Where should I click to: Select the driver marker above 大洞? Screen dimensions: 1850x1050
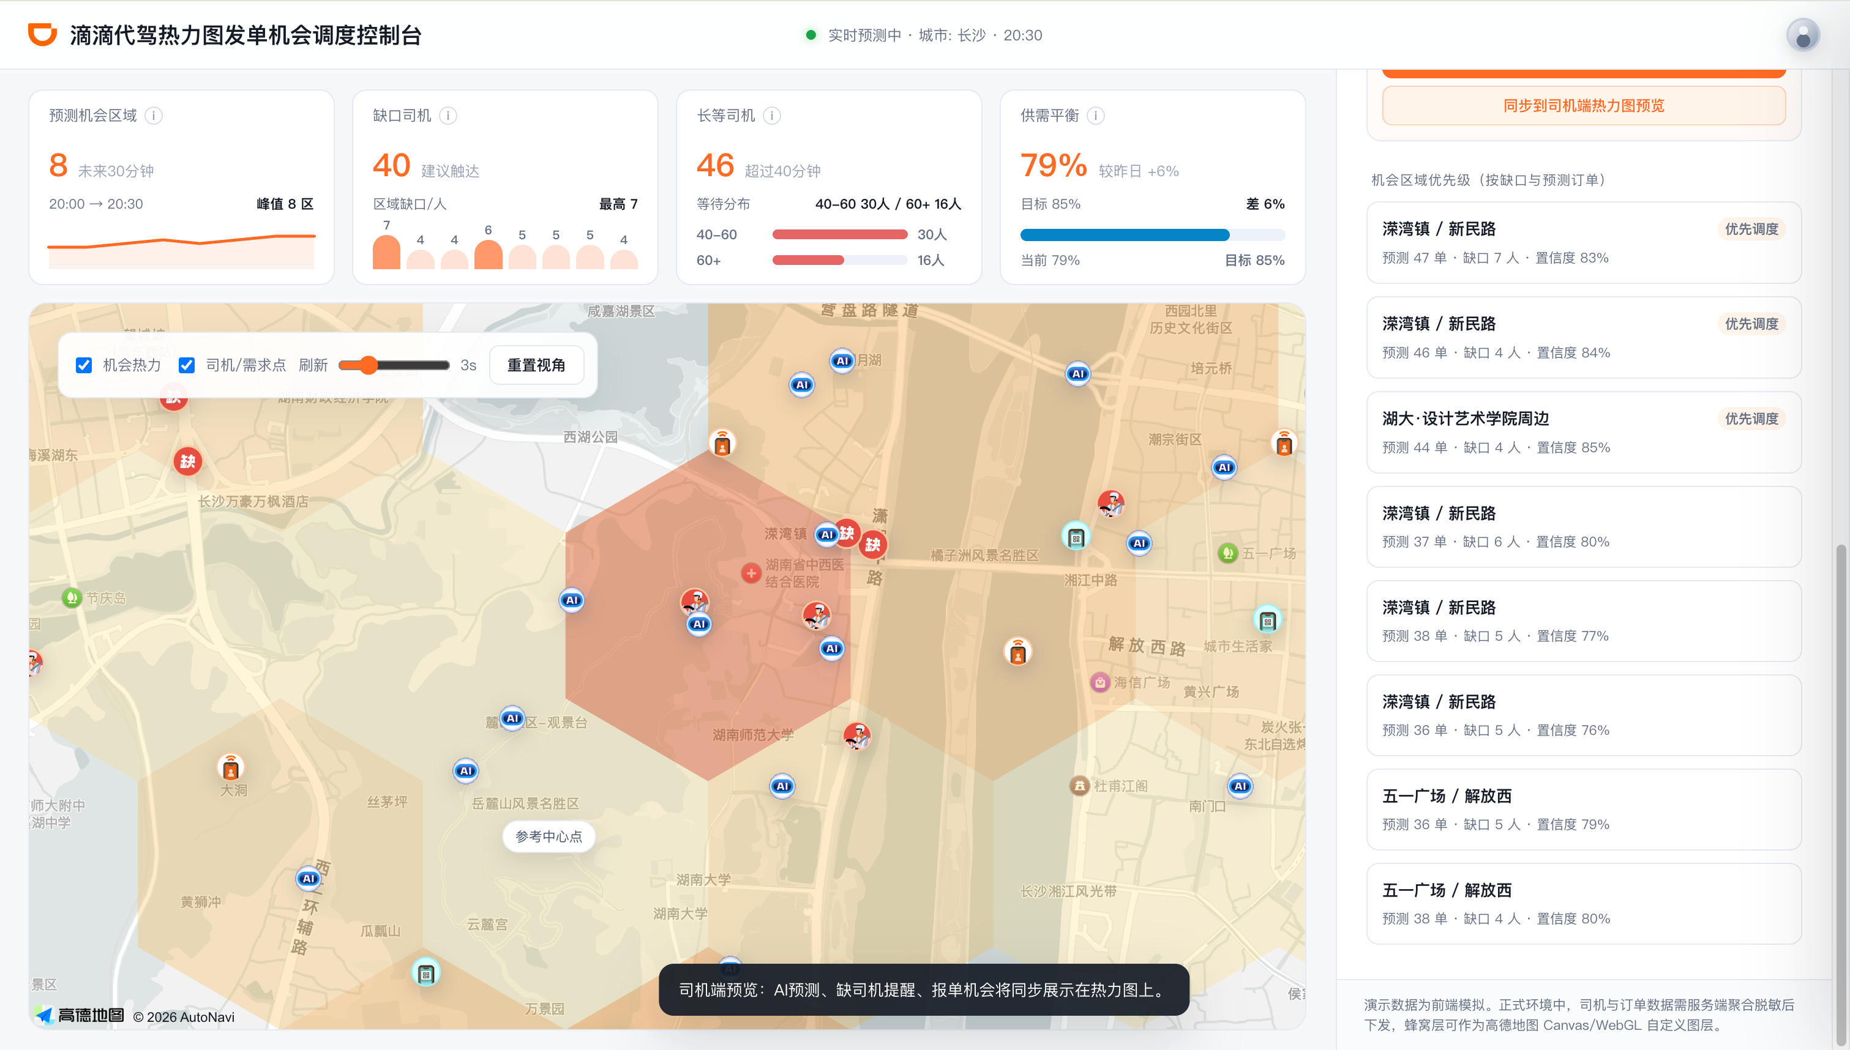pos(231,767)
